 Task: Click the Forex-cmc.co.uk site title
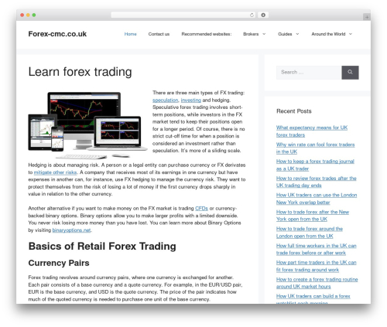click(x=57, y=34)
